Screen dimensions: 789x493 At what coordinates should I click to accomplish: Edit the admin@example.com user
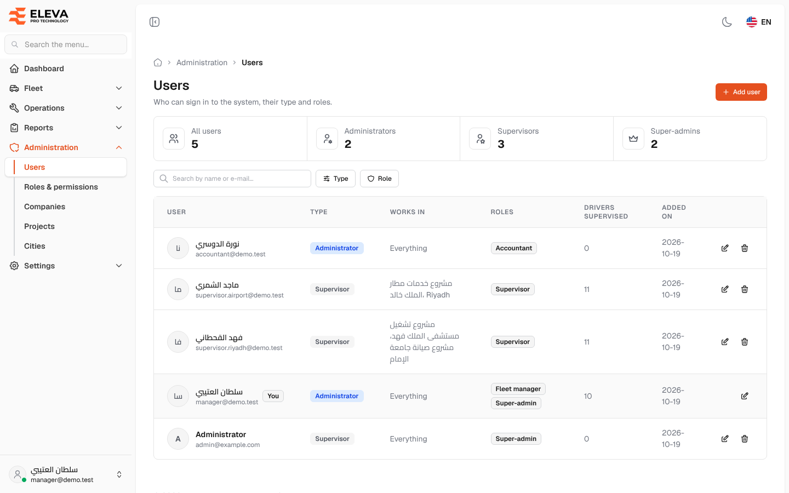tap(725, 439)
